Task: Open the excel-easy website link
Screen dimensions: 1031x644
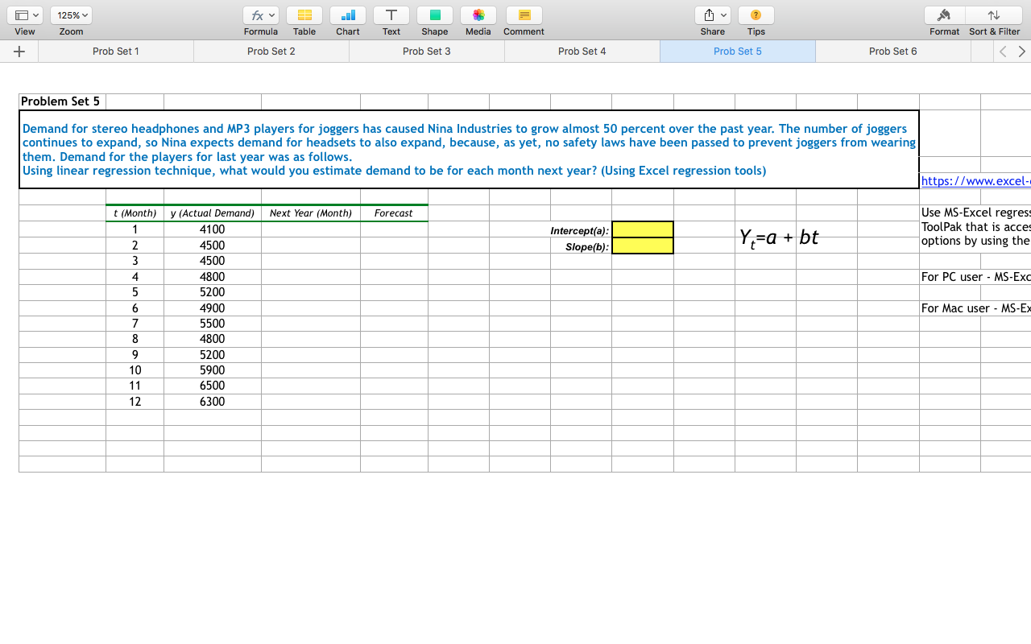Action: tap(975, 180)
